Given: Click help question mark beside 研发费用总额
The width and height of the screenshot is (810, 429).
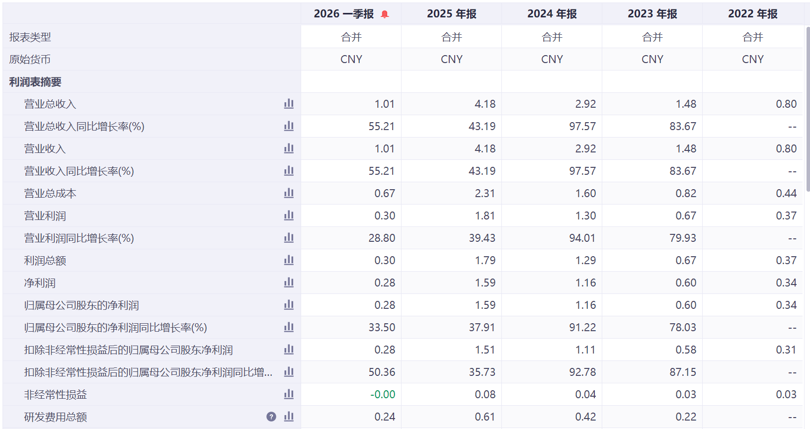Looking at the screenshot, I should pyautogui.click(x=271, y=417).
